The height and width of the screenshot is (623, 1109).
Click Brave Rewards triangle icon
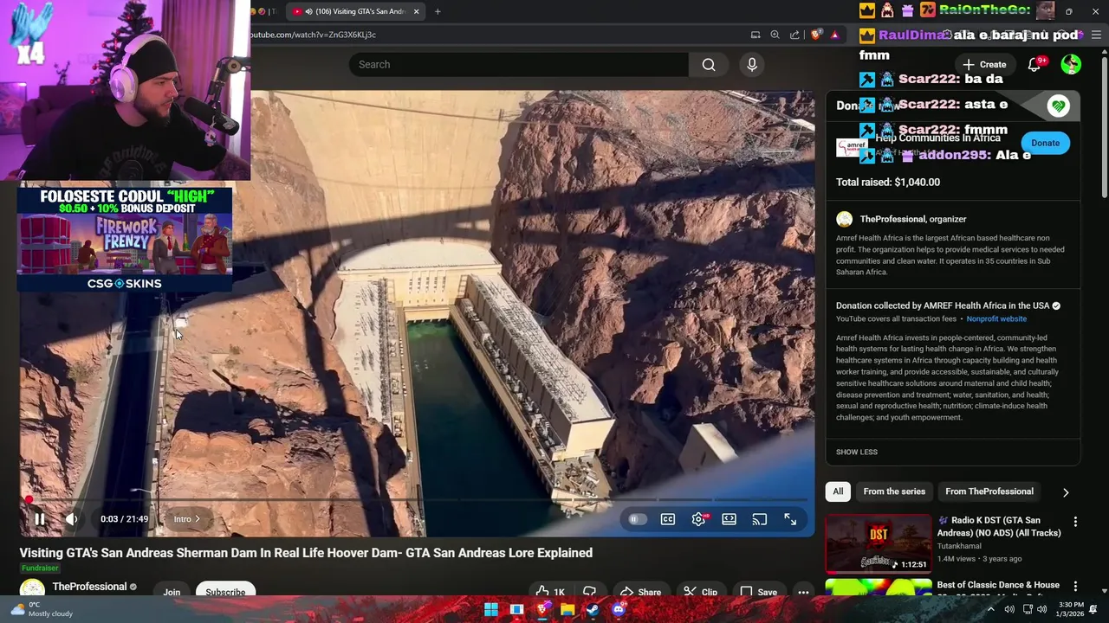pos(835,35)
